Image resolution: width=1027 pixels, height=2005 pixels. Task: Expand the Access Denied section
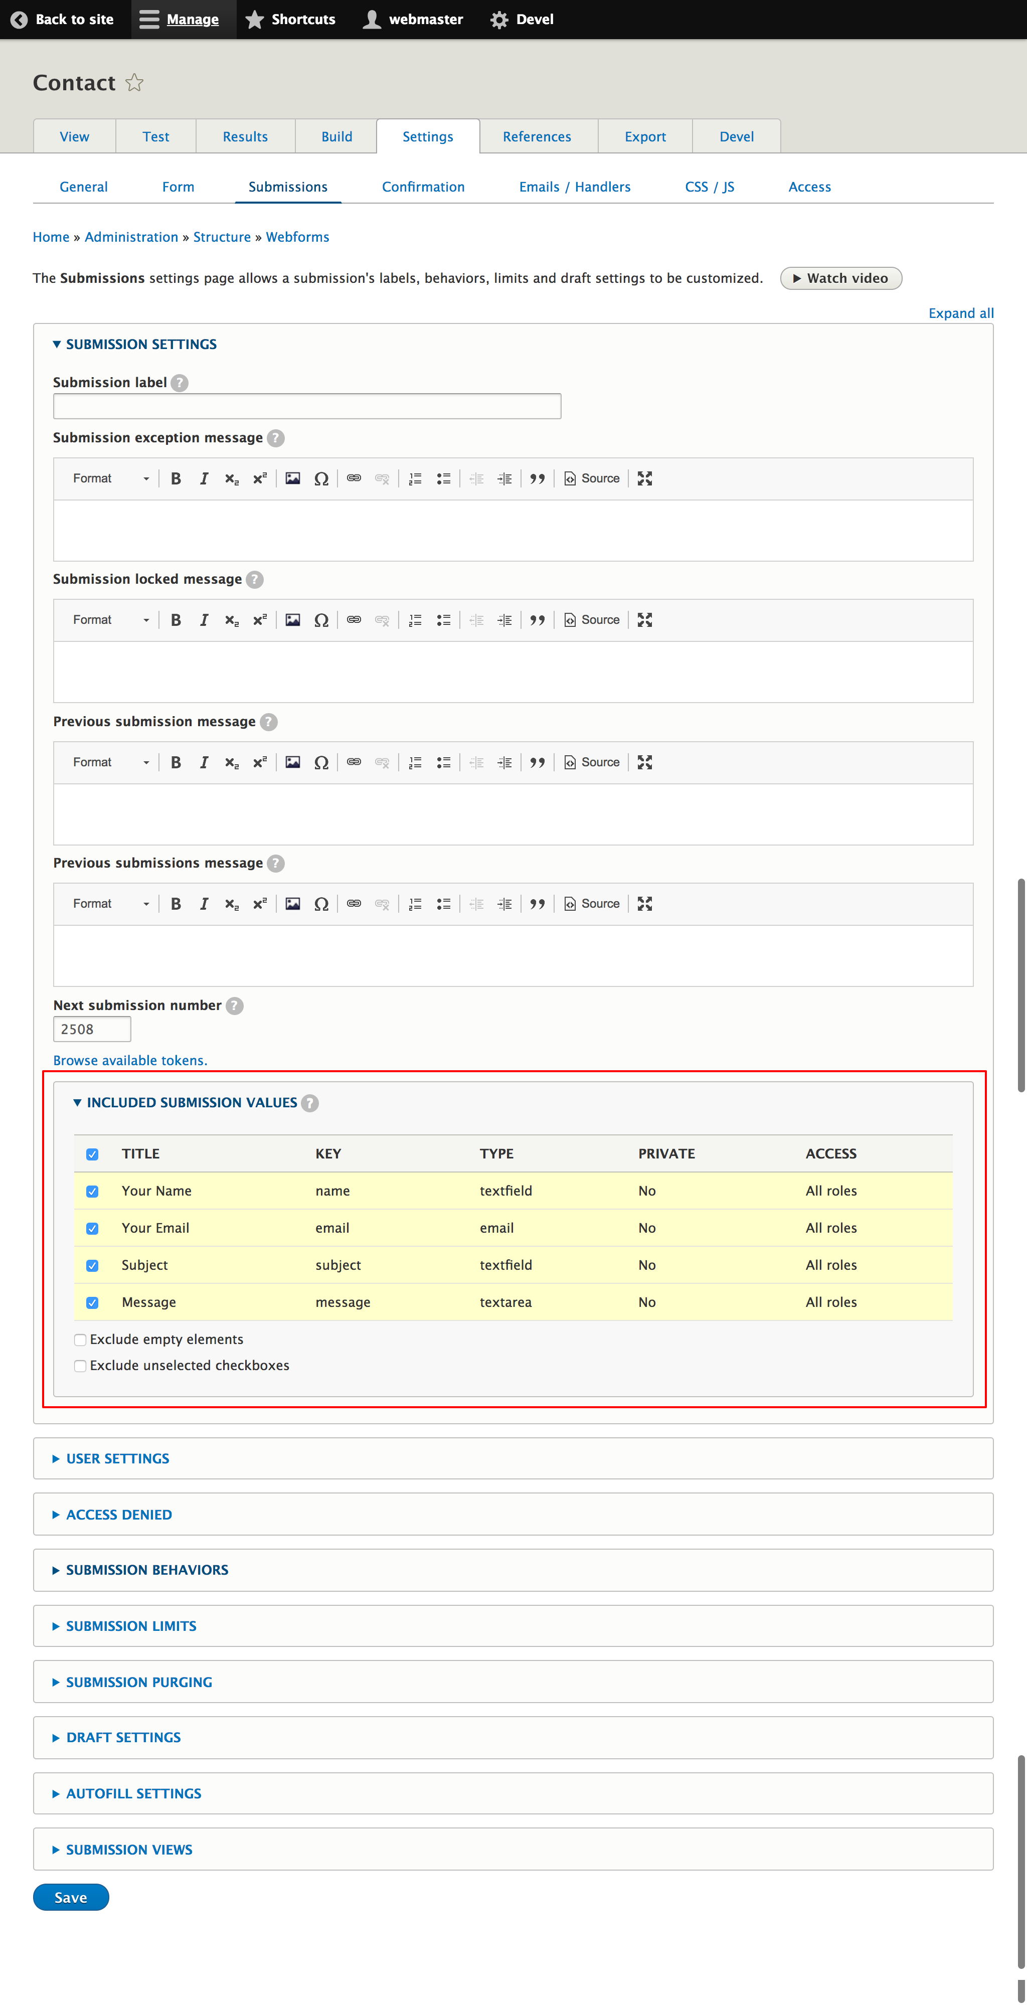point(119,1516)
